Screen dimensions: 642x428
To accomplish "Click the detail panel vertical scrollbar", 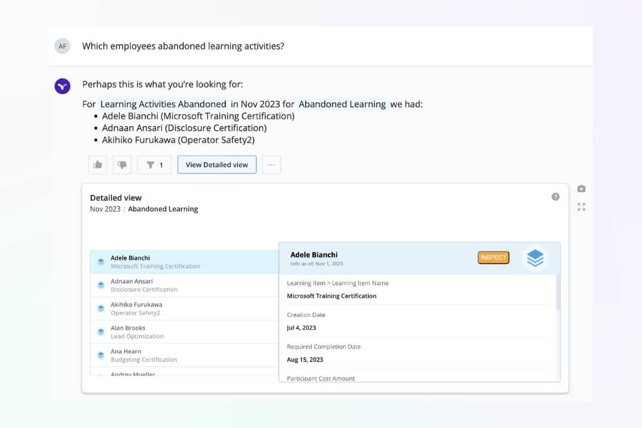I will click(558, 292).
